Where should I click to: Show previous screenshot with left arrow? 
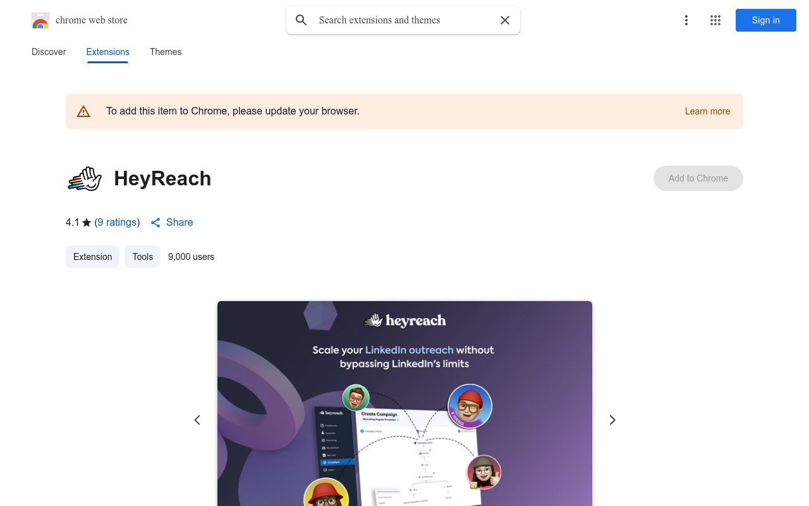pos(197,420)
